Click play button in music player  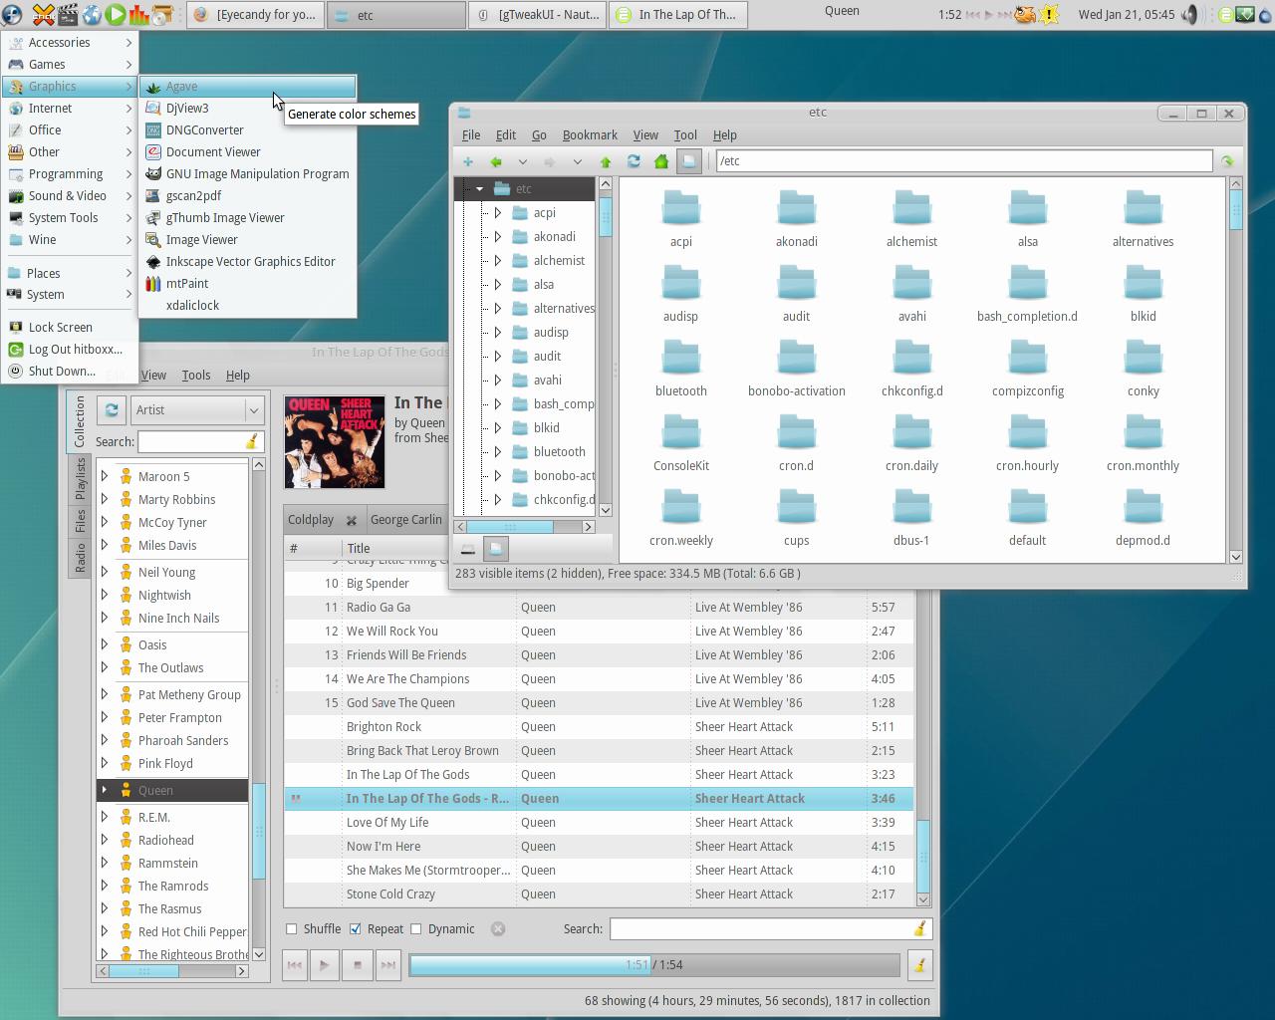click(325, 965)
